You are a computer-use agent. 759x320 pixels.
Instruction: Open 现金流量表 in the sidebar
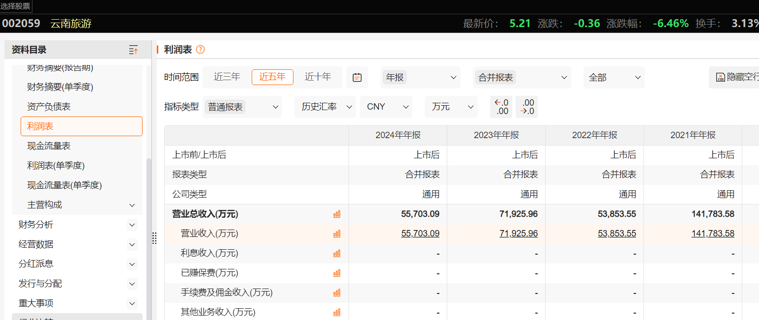click(49, 146)
